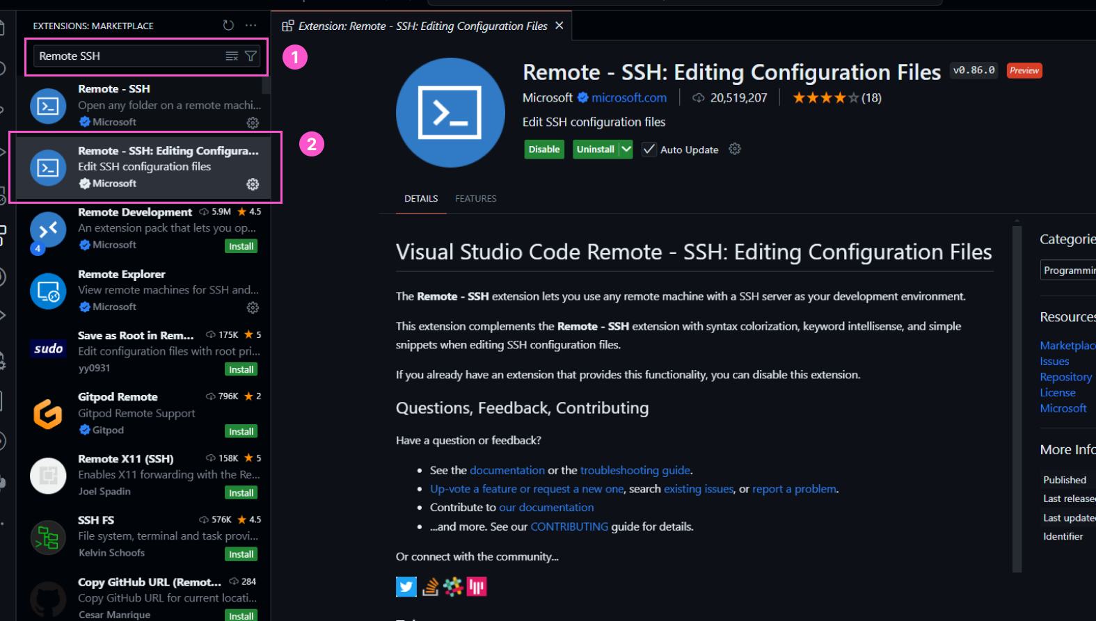
Task: Disable the Remote - SSH: Editing Configuration extension
Action: [x=544, y=150]
